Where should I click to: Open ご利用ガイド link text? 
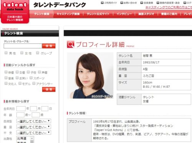coord(111,3)
